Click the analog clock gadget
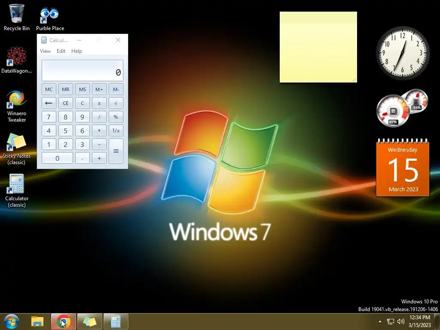The image size is (440, 330). [x=403, y=53]
